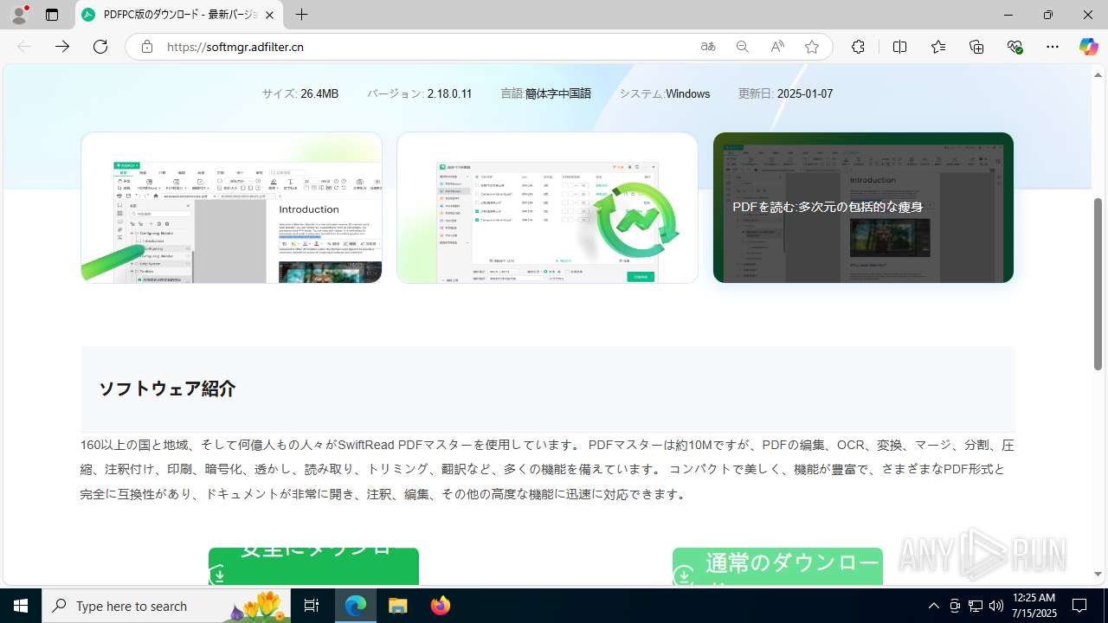Open the tab actions menu icon
Viewport: 1108px width, 623px height.
[52, 15]
